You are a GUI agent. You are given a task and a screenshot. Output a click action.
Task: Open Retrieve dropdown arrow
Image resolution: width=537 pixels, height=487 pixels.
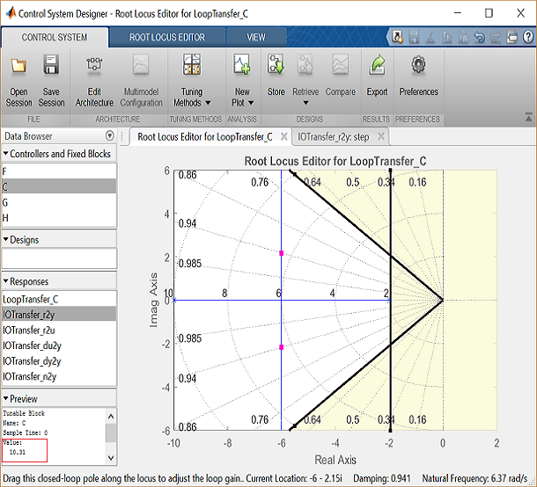(x=305, y=103)
